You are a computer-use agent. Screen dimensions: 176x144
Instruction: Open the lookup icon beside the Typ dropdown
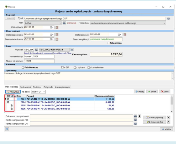point(64,23)
